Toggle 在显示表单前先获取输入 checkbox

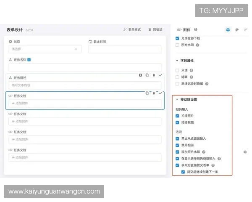pos(177,159)
